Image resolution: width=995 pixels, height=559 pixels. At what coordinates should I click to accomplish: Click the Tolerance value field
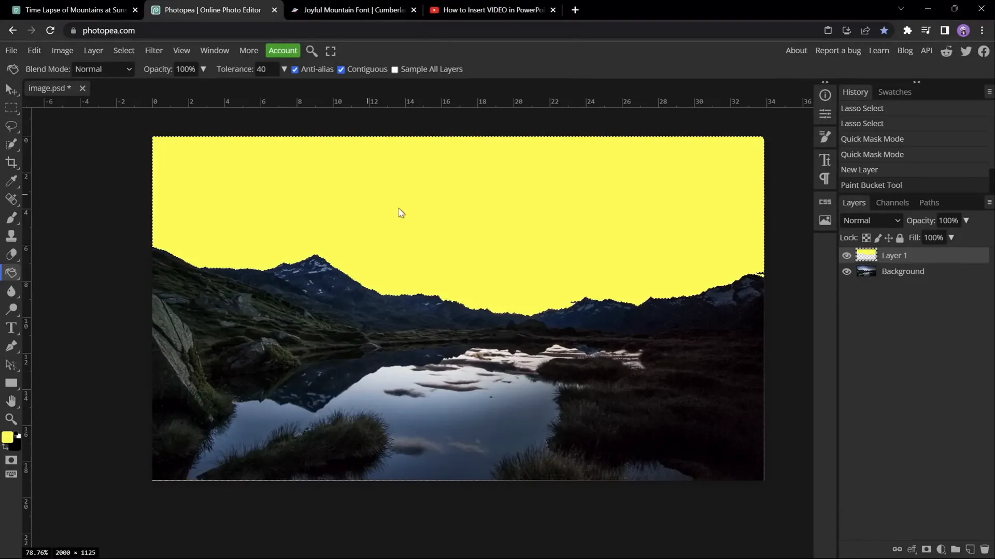click(x=267, y=69)
